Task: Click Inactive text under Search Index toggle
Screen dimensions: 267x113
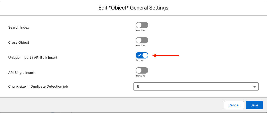Action: tap(140, 30)
